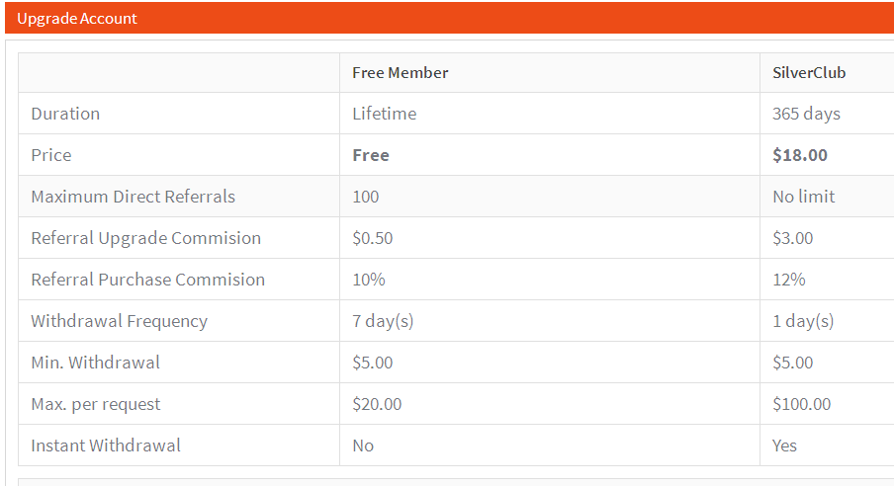Click the No limit referrals value
Viewport: 894px width, 486px height.
(x=803, y=197)
